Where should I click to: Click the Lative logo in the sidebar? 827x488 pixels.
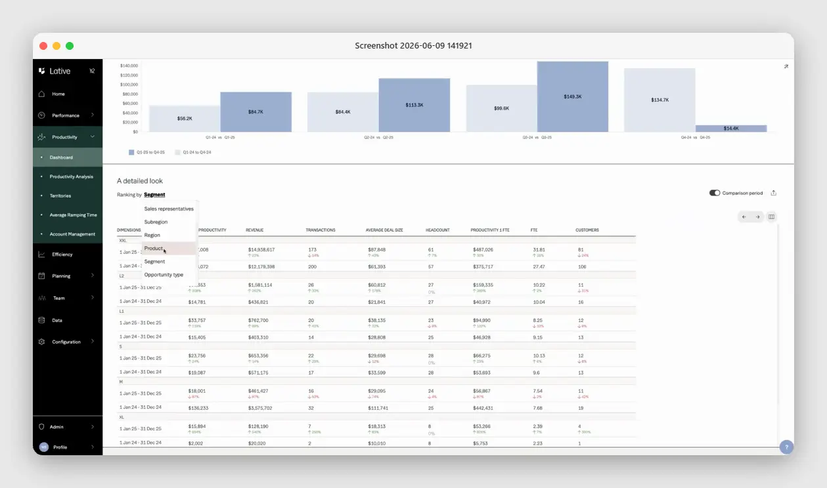[x=55, y=71]
